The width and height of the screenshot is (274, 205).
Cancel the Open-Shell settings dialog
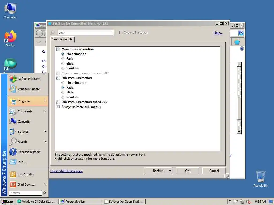(x=214, y=171)
